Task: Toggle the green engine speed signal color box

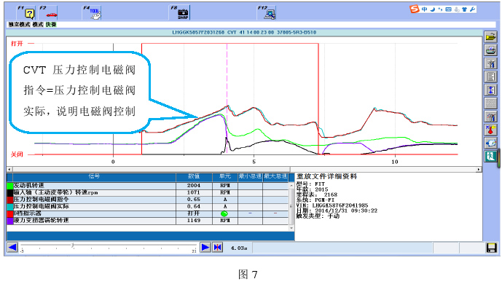Action: [x=10, y=186]
